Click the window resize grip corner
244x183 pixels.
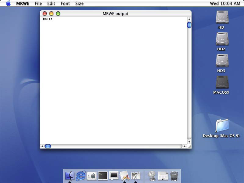tap(189, 146)
